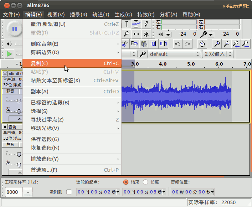Open selection end time format dropdown
252x207 pixels.
click(164, 192)
